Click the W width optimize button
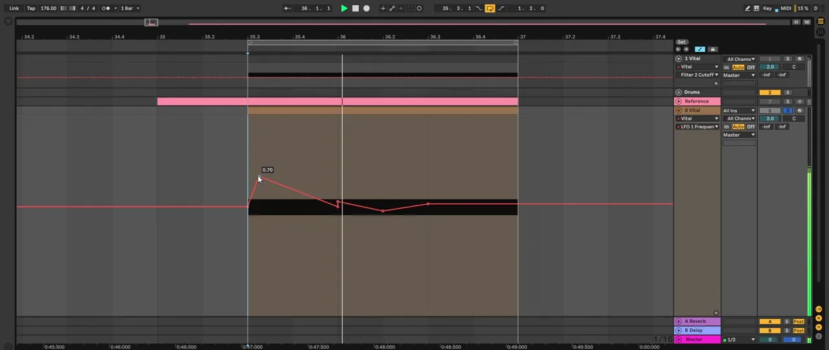The width and height of the screenshot is (829, 350). pyautogui.click(x=807, y=22)
